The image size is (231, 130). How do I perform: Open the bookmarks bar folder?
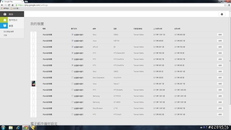pyautogui.click(x=15, y=8)
